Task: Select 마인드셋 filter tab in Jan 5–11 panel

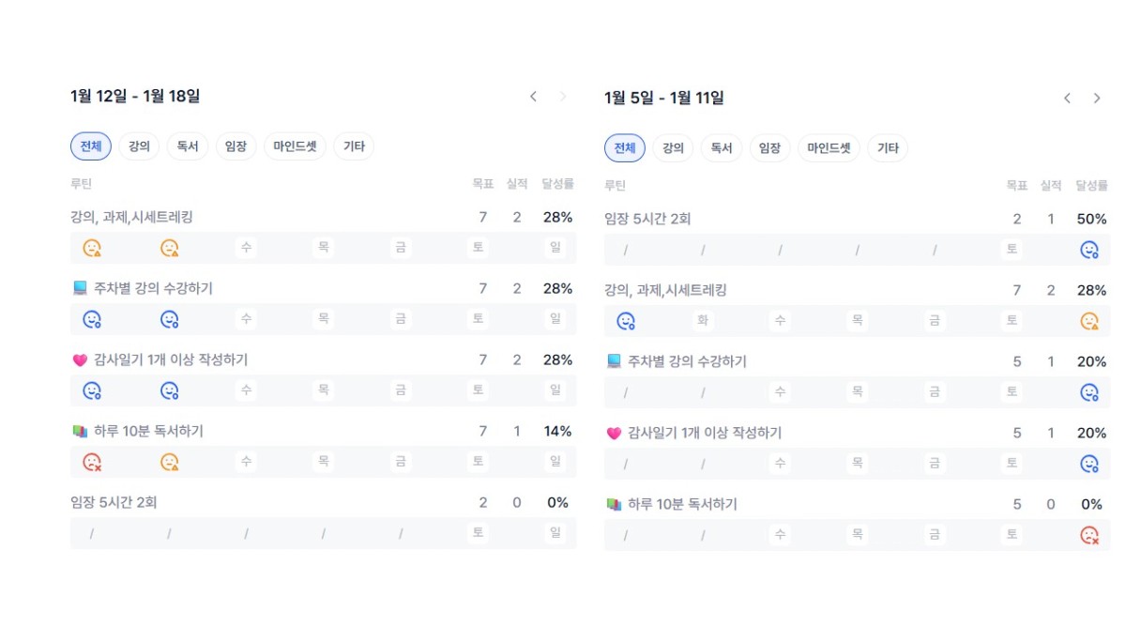Action: pyautogui.click(x=829, y=148)
